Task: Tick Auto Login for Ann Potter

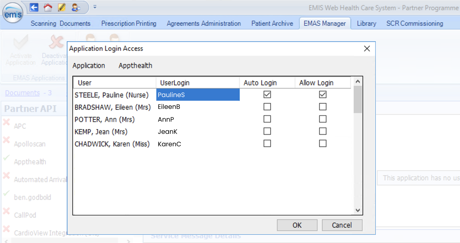Action: tap(267, 119)
